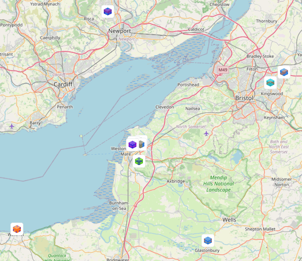Image resolution: width=302 pixels, height=261 pixels.
Task: Select the Portishead town label
Action: tap(188, 85)
